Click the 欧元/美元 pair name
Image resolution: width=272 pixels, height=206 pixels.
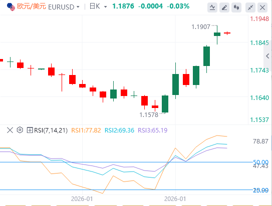click(x=32, y=6)
